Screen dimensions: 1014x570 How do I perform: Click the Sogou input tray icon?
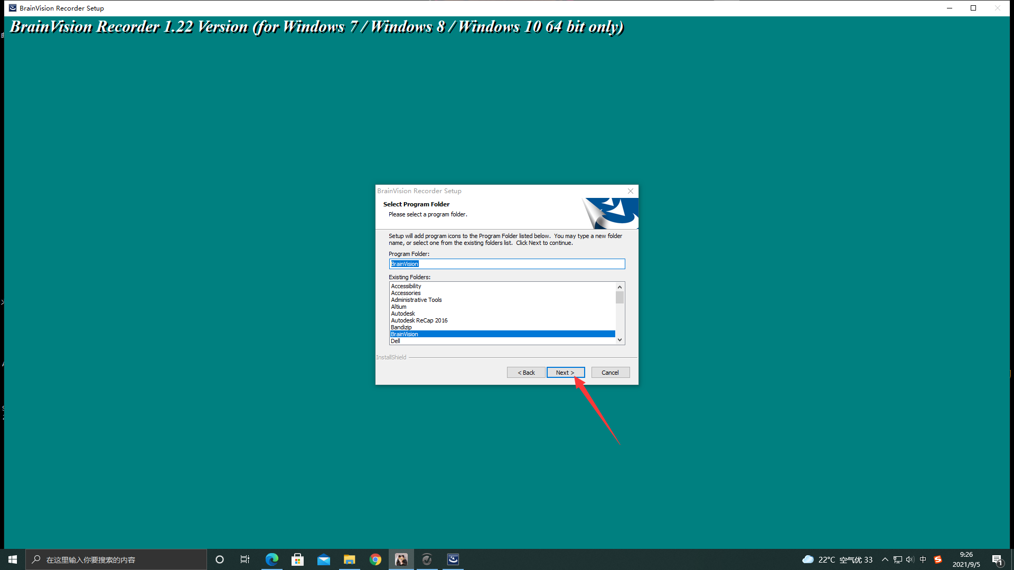click(938, 559)
